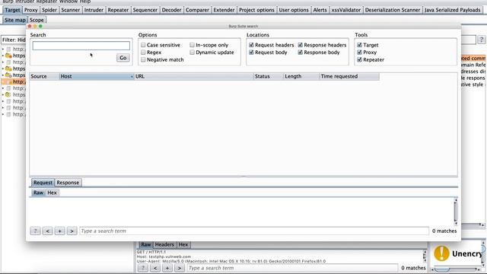Uncheck the Proxy tool checkbox
The image size is (487, 274).
(x=359, y=53)
